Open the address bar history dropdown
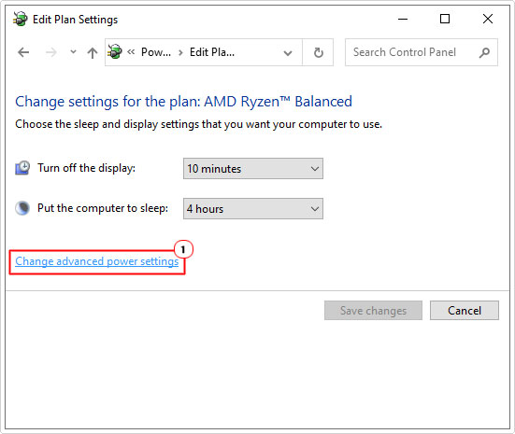Screen dimensions: 515x434 288,53
